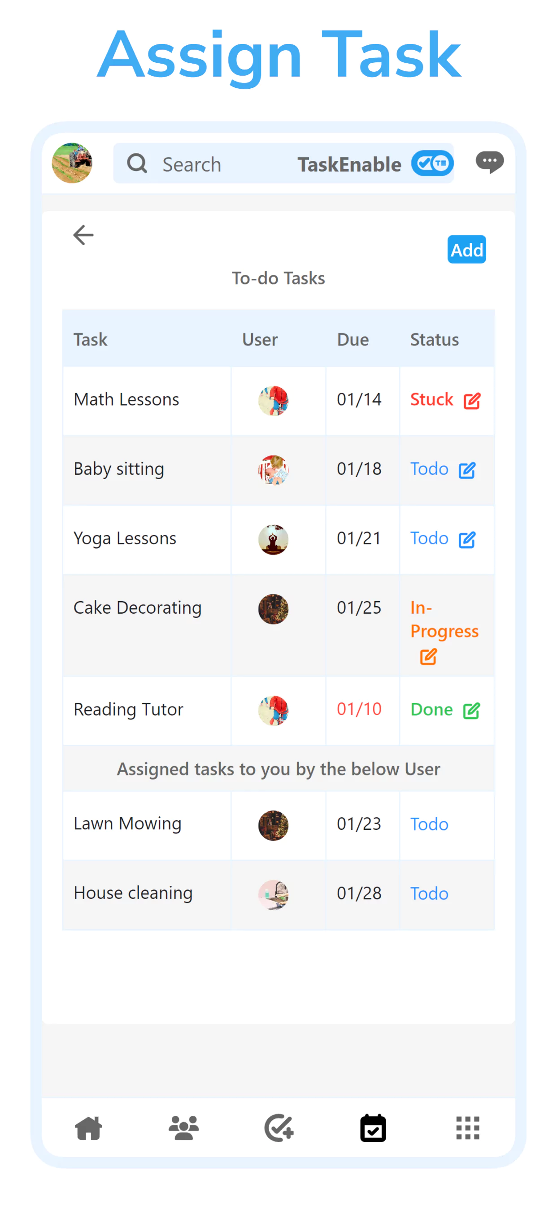557x1205 pixels.
Task: Open the add-task checkmark tab
Action: 279,1128
